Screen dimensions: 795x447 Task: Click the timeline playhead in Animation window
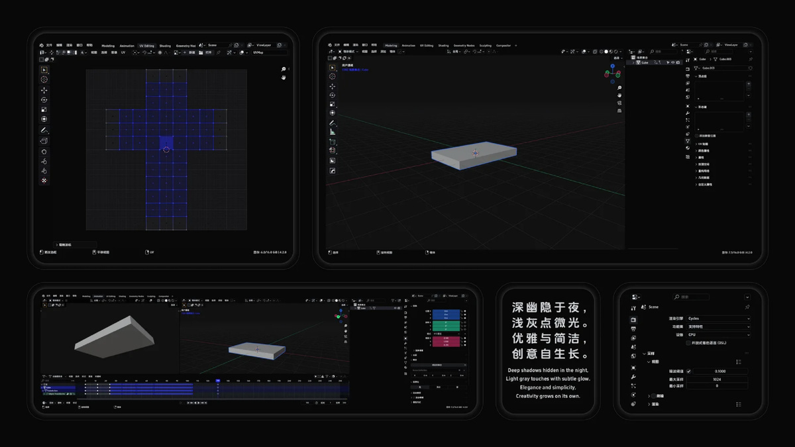coord(218,381)
